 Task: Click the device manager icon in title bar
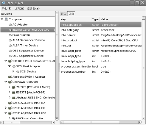click(3, 3)
